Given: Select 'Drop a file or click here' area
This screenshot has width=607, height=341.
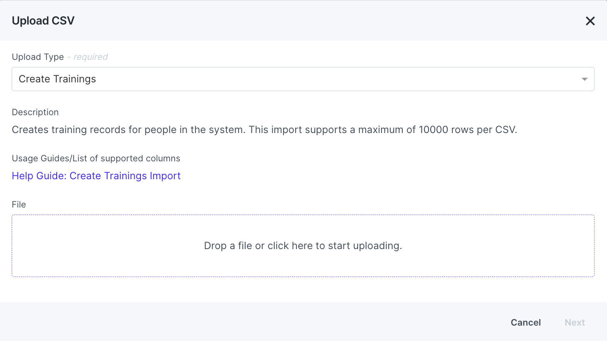Looking at the screenshot, I should click(302, 246).
